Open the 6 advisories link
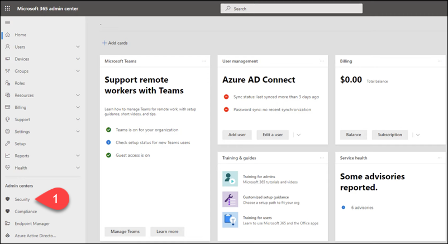This screenshot has width=448, height=244. (362, 208)
